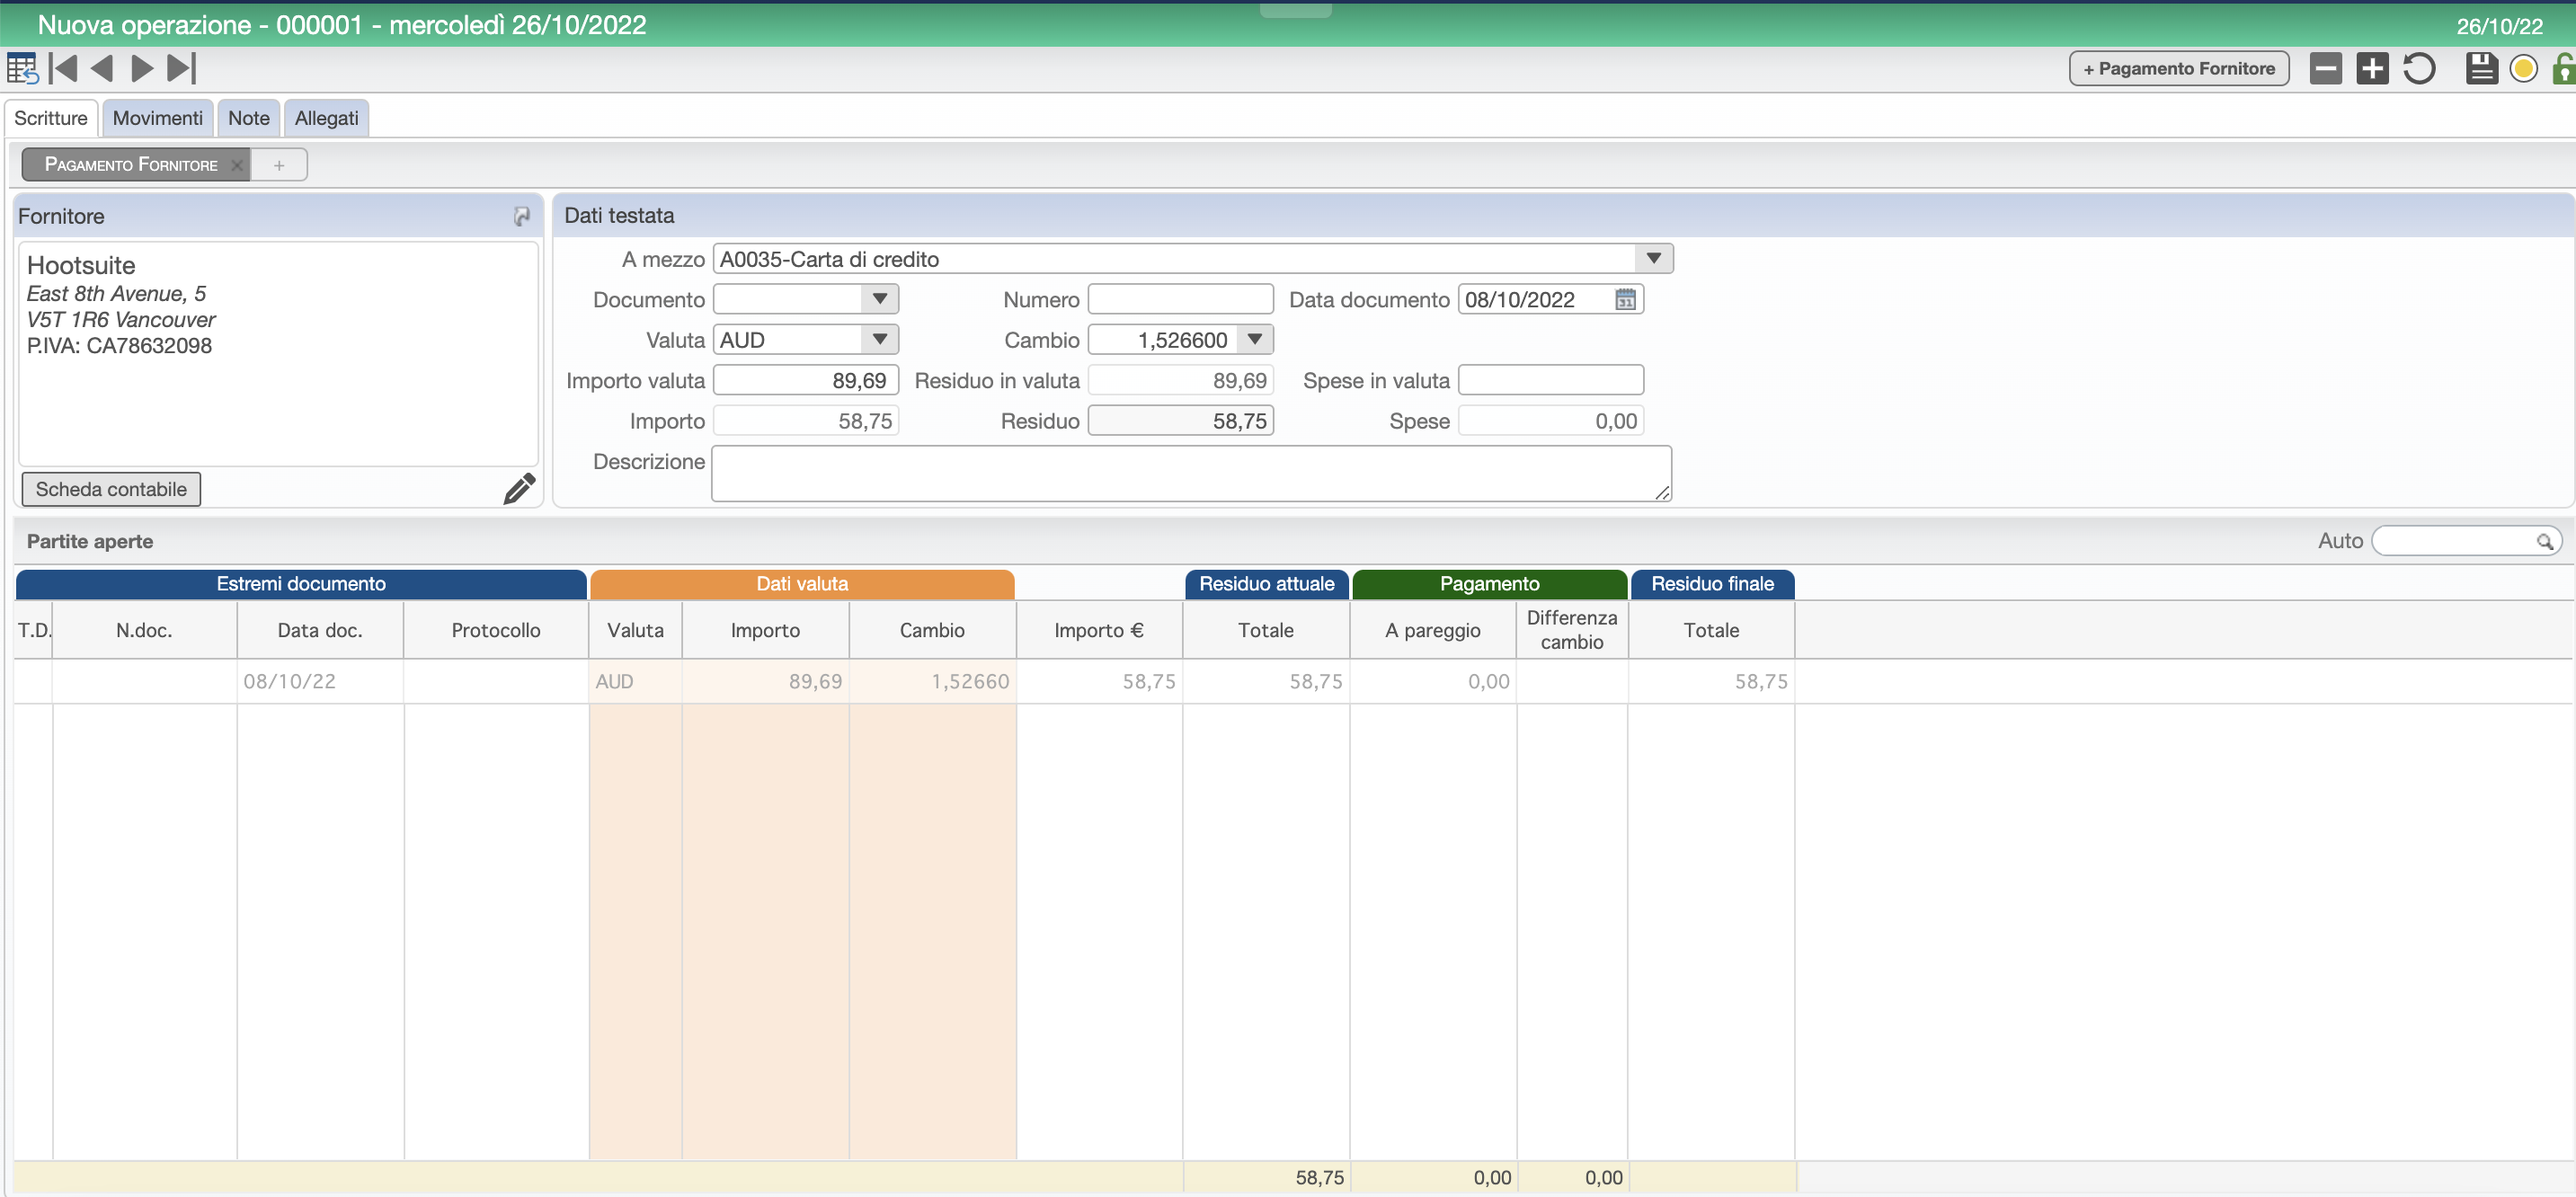Click the Spese field showing 0,00
Screen dimensions: 2576x1197
click(1551, 421)
